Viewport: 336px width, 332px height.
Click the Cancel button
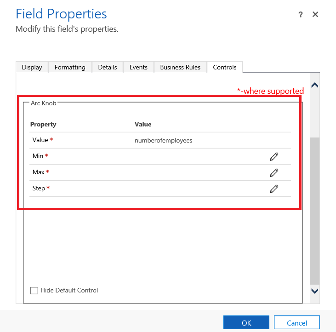click(297, 322)
